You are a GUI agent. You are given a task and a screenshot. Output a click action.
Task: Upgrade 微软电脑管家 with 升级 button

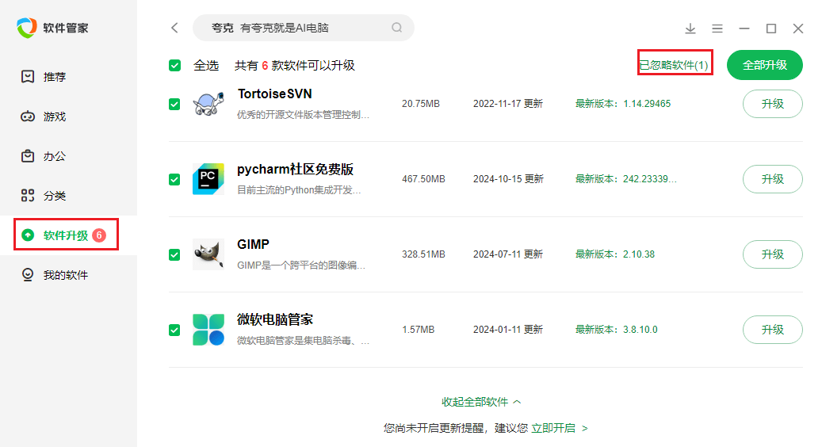pos(773,330)
